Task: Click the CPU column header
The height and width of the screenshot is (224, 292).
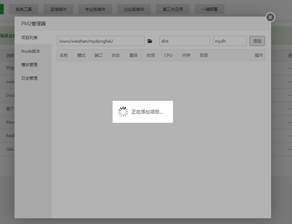Action: pos(168,55)
